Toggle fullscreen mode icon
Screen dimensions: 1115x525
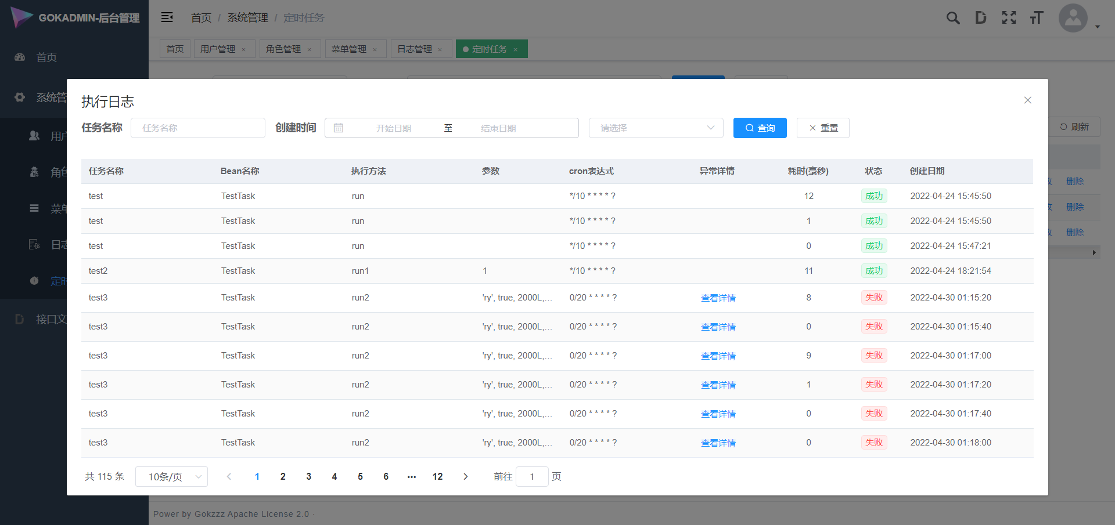point(1009,18)
